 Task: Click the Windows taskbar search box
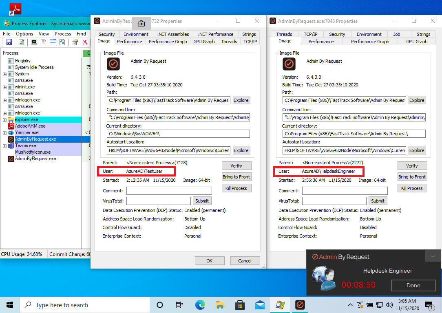(85, 305)
